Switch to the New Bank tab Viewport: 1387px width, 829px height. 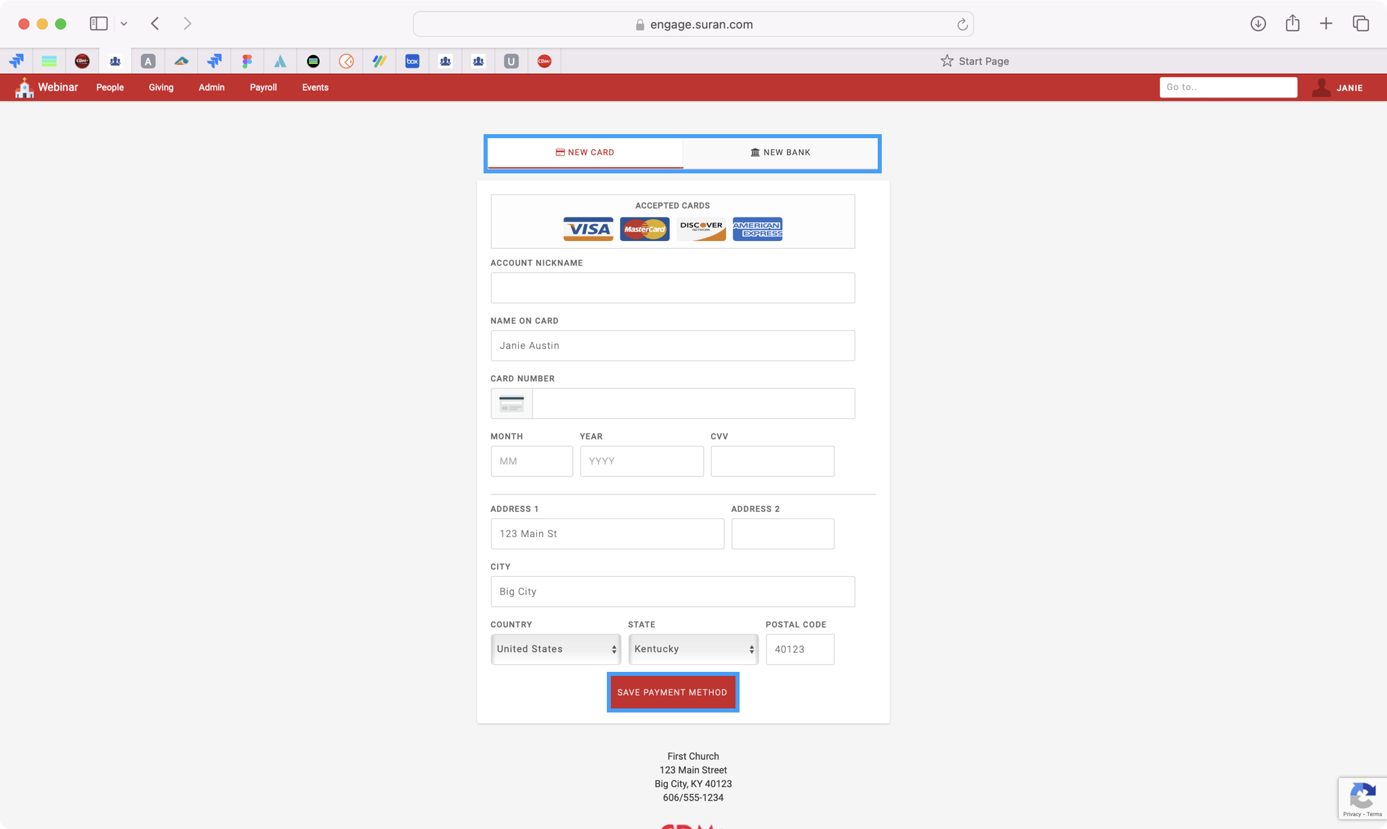(x=780, y=152)
